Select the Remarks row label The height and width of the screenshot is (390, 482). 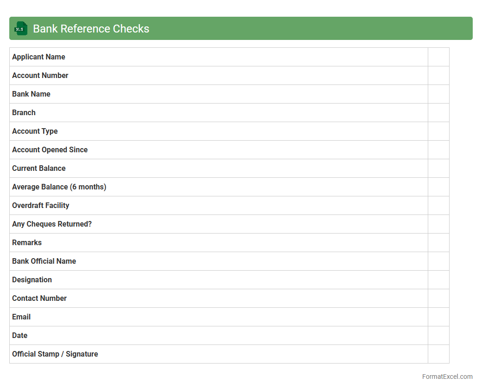point(27,242)
